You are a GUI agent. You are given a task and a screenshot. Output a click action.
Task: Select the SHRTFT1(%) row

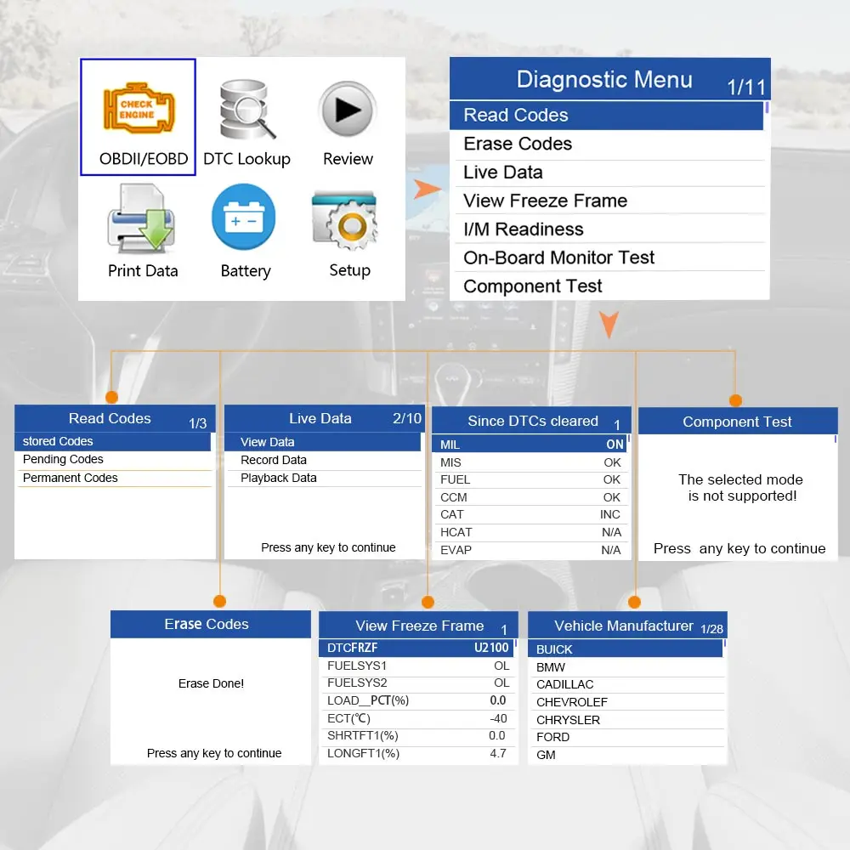click(418, 736)
